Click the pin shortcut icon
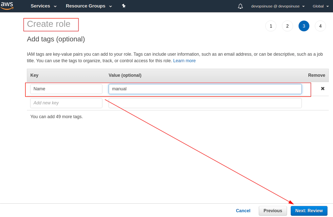The width and height of the screenshot is (333, 217). [124, 6]
